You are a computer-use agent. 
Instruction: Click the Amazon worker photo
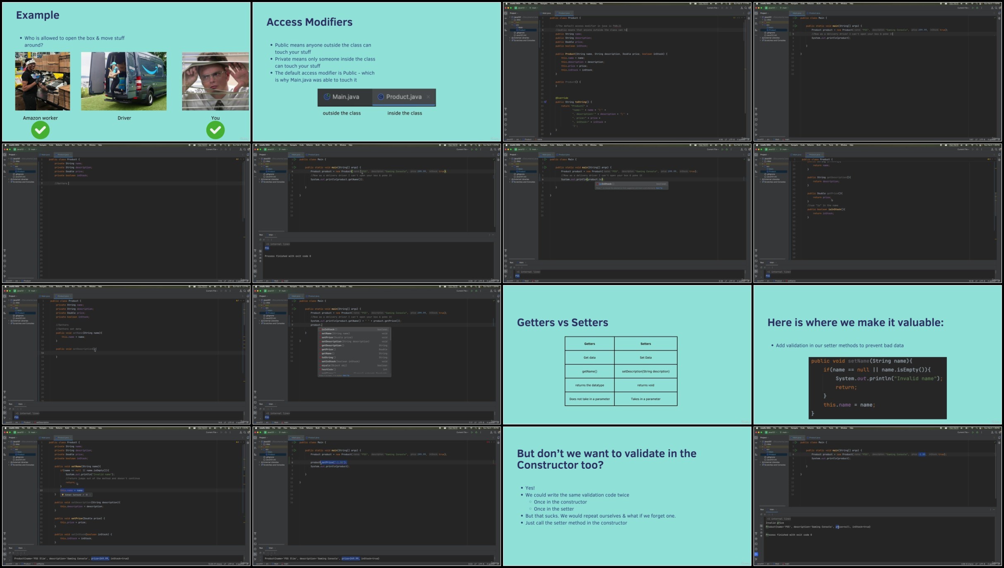coord(43,81)
